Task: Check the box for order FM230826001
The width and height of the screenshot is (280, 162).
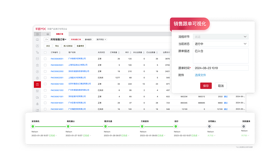Action: [x=45, y=58]
